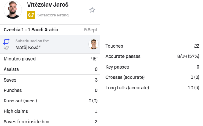203x126 pixels.
Task: Click the High claims stat row
Action: (50, 111)
